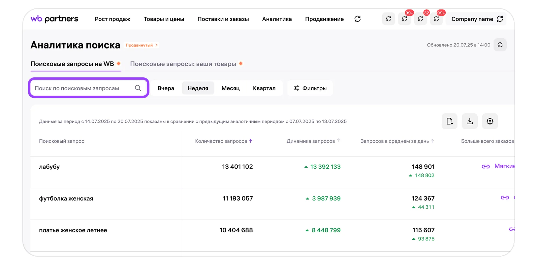
Task: Click the wb partners logo
Action: click(54, 19)
